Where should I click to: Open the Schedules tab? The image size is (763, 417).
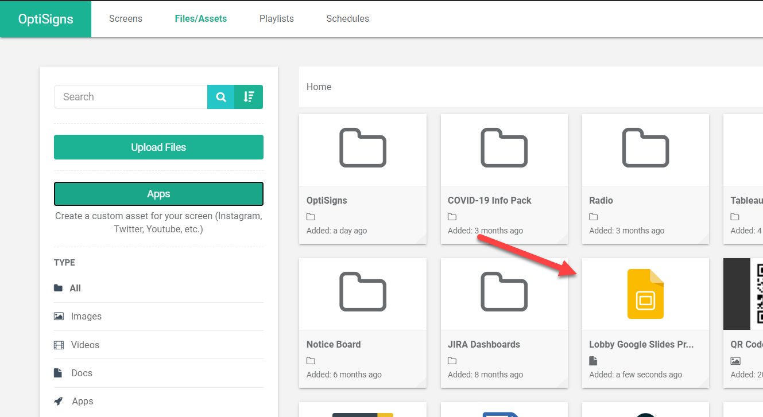348,19
